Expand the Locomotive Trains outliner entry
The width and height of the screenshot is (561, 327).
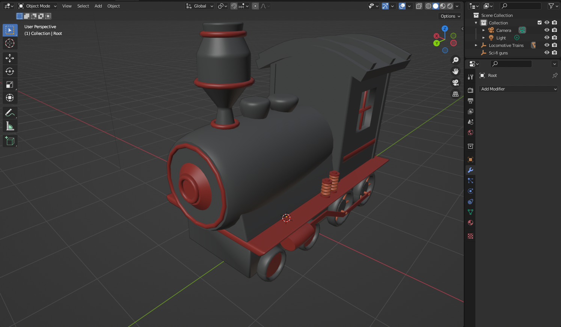pos(476,45)
